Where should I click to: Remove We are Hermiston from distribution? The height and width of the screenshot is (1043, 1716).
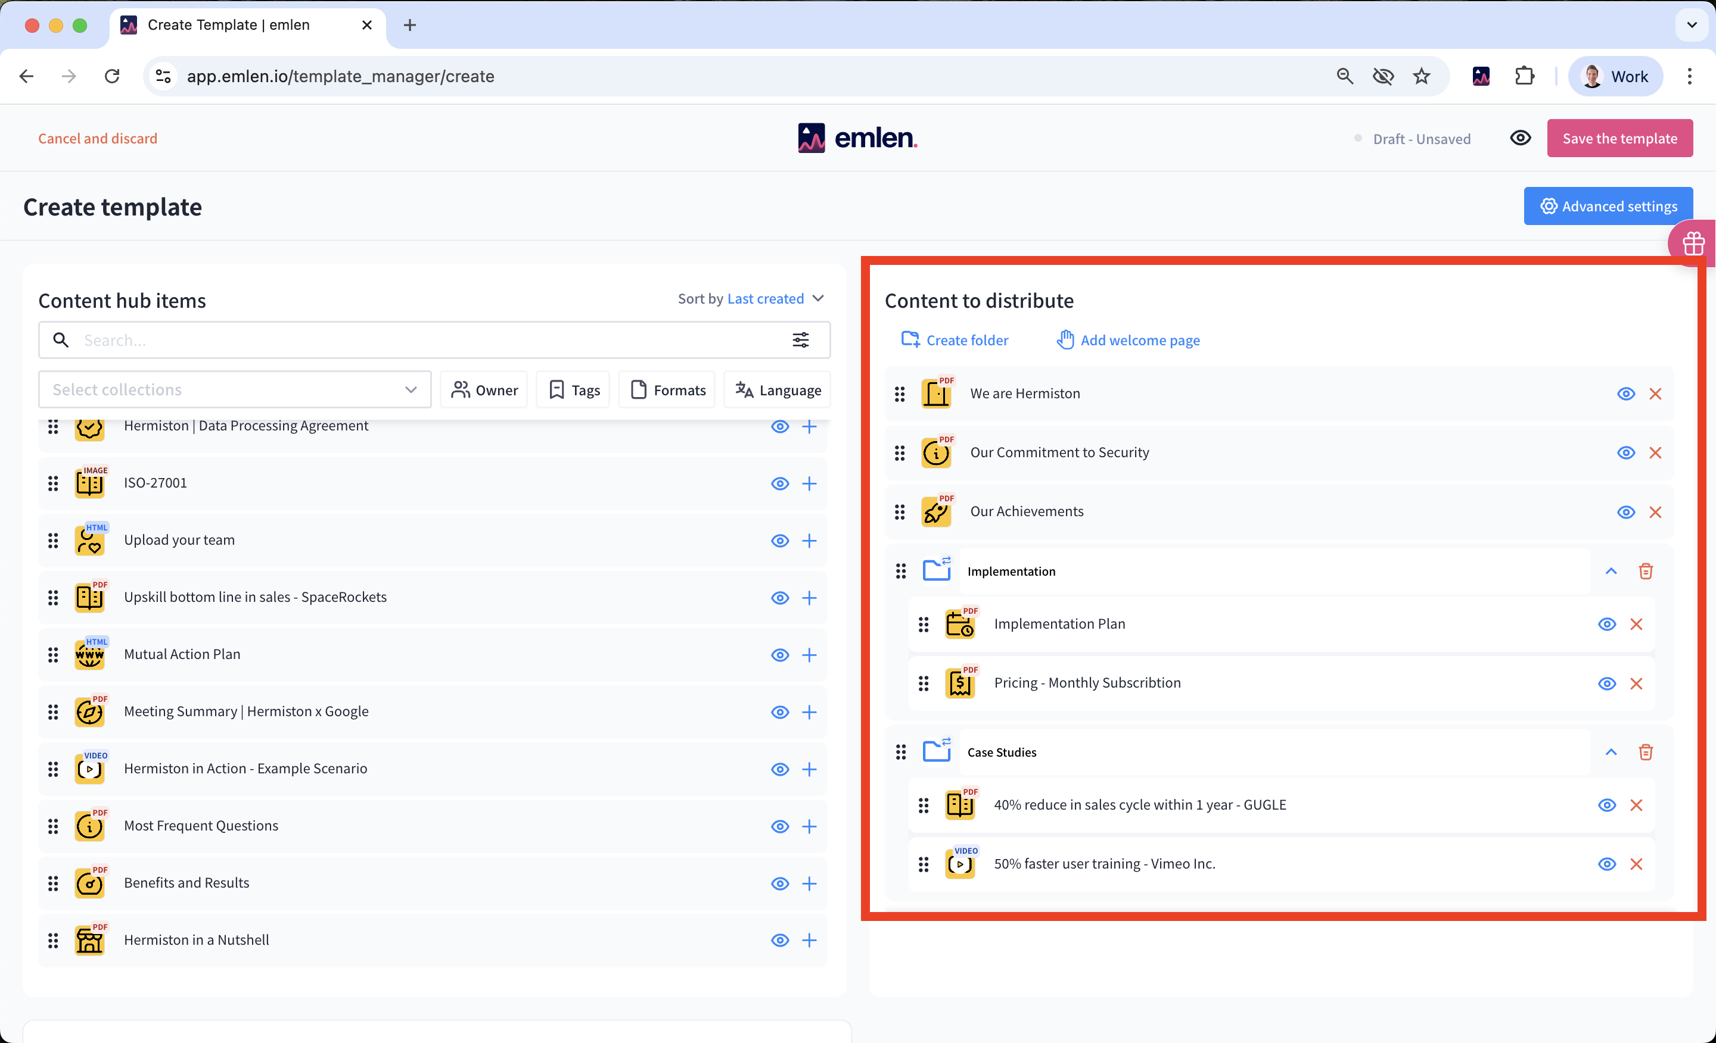click(x=1655, y=394)
